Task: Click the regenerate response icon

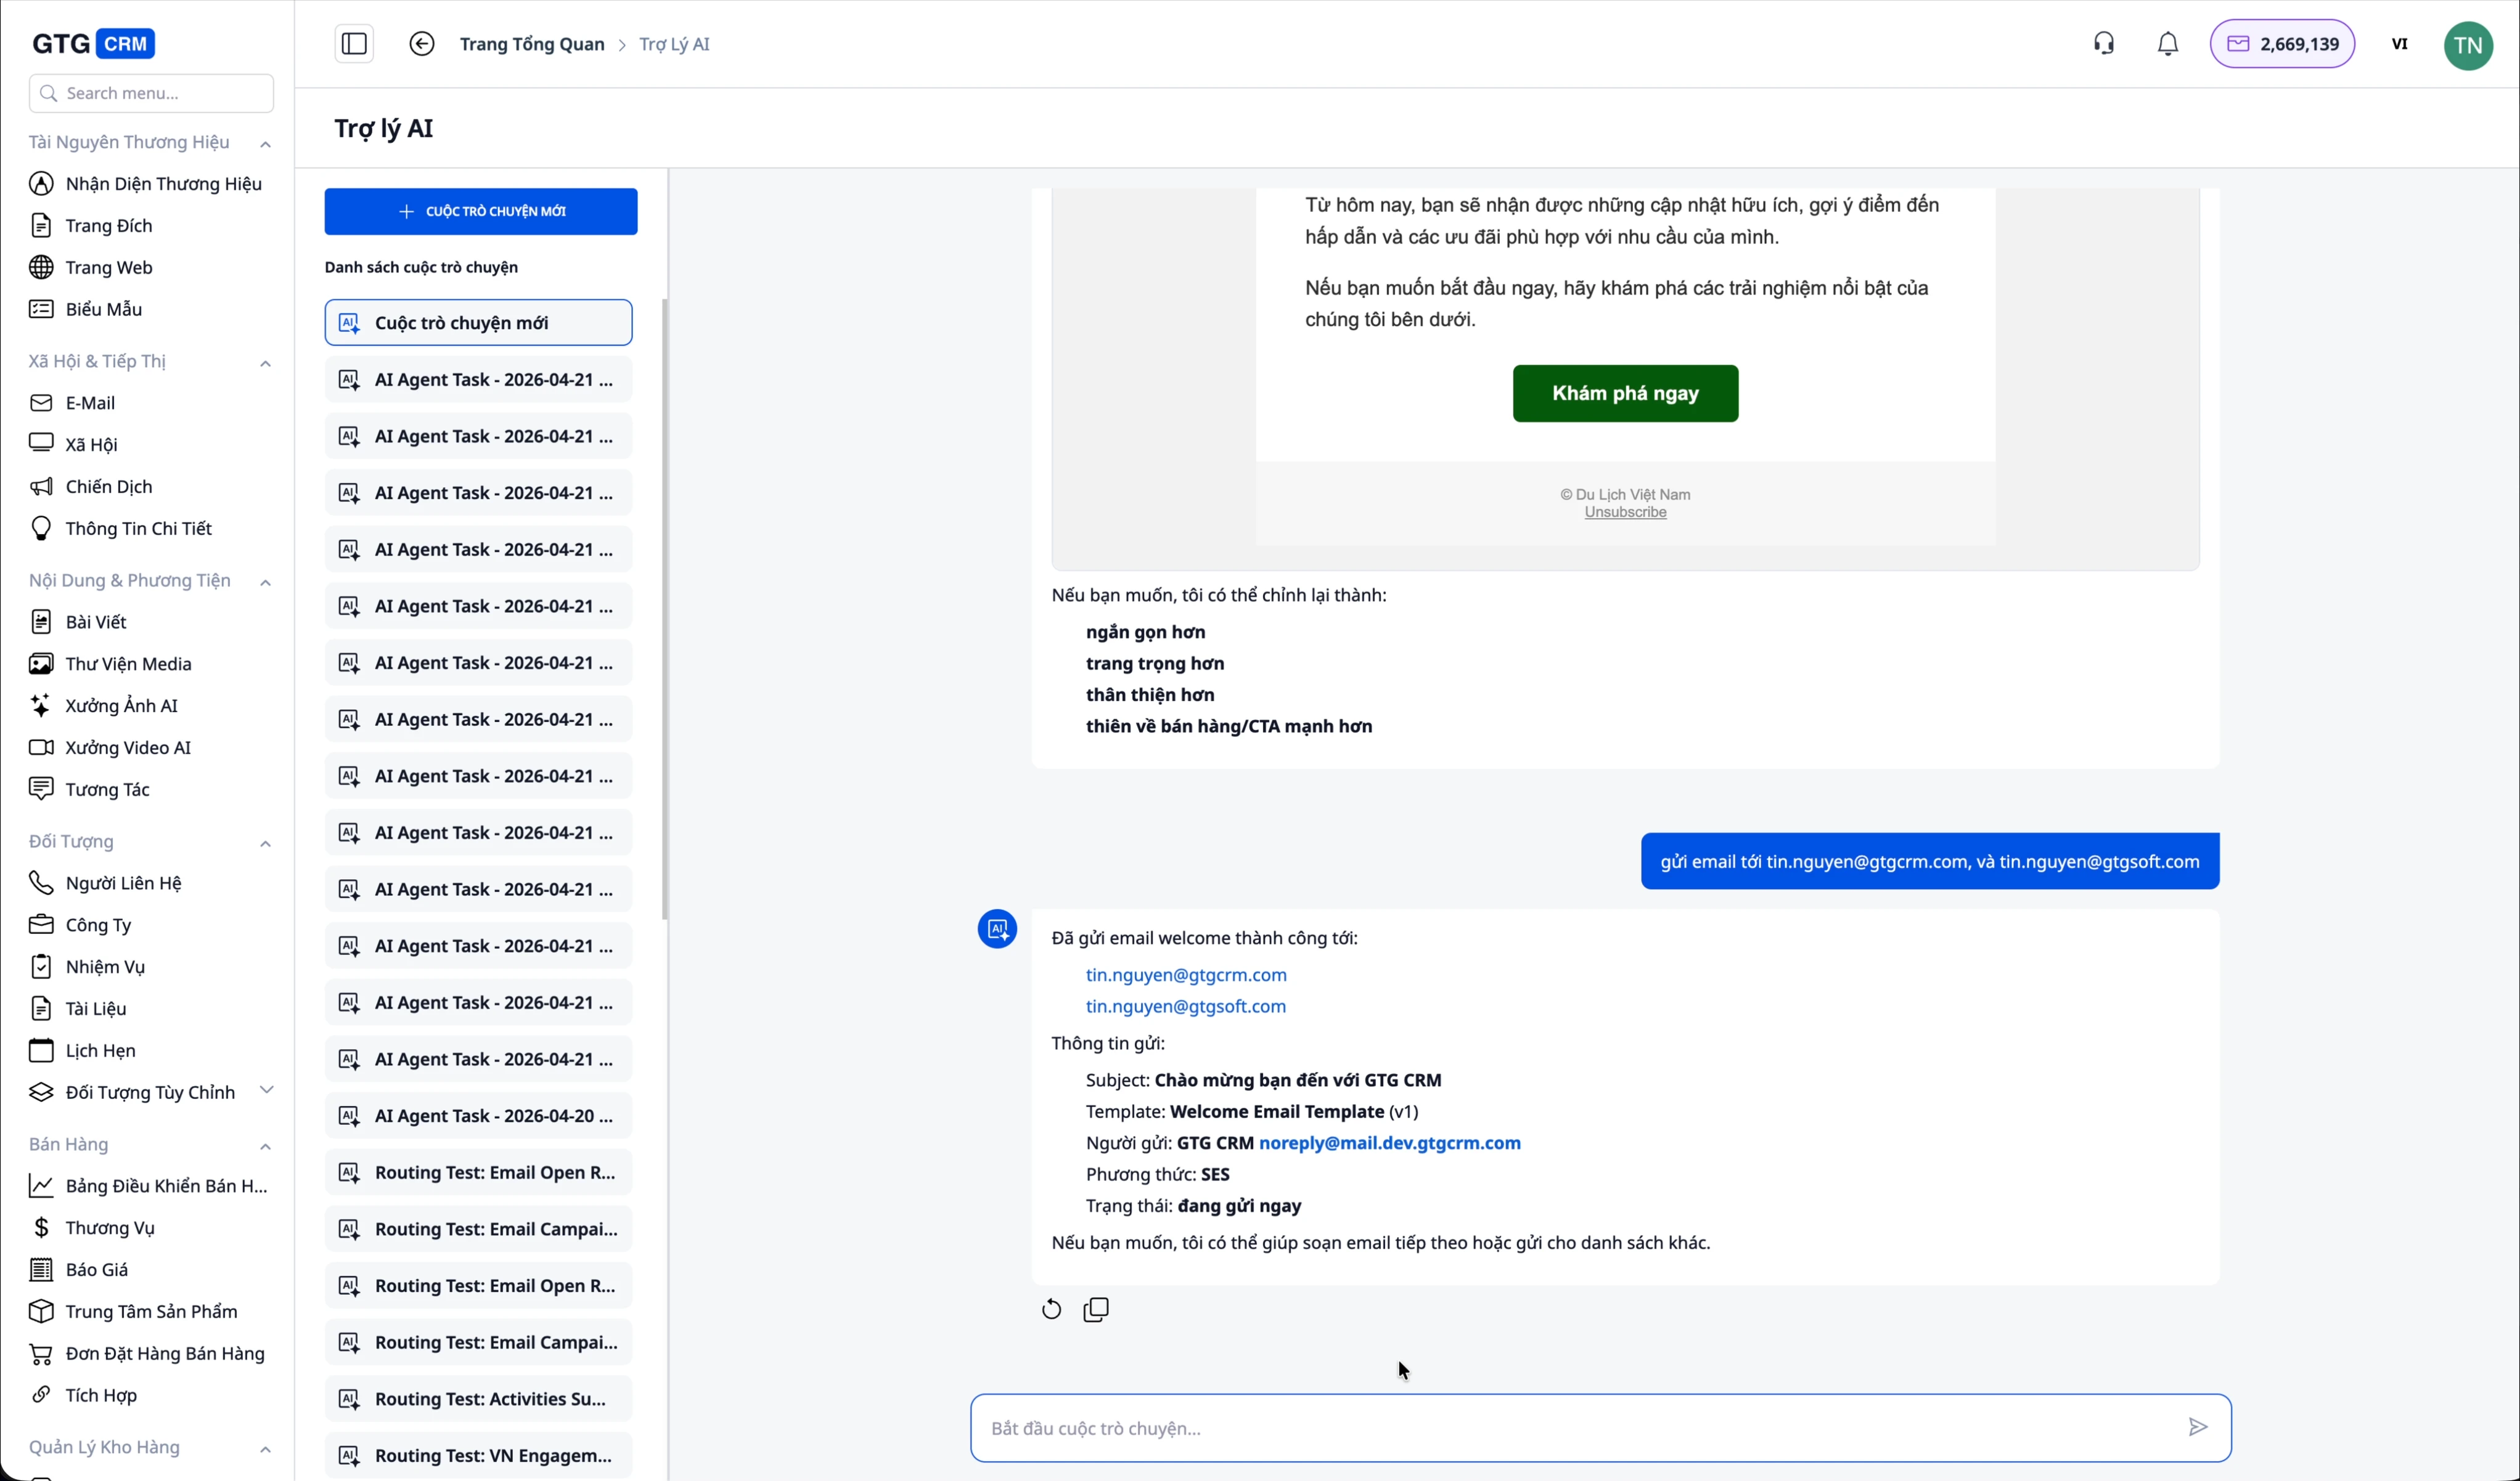Action: 1051,1309
